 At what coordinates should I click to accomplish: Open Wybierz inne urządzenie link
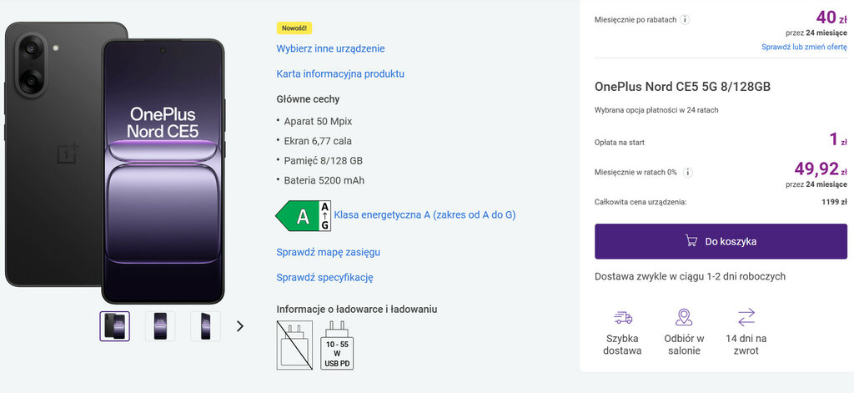pyautogui.click(x=330, y=48)
